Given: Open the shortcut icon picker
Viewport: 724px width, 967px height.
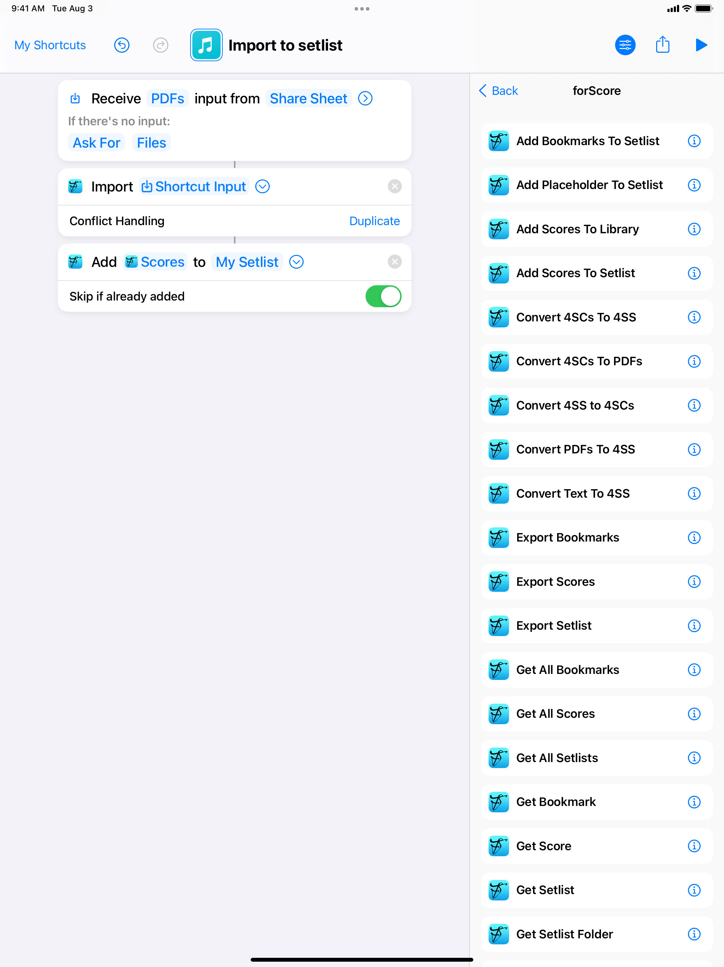Looking at the screenshot, I should (206, 45).
